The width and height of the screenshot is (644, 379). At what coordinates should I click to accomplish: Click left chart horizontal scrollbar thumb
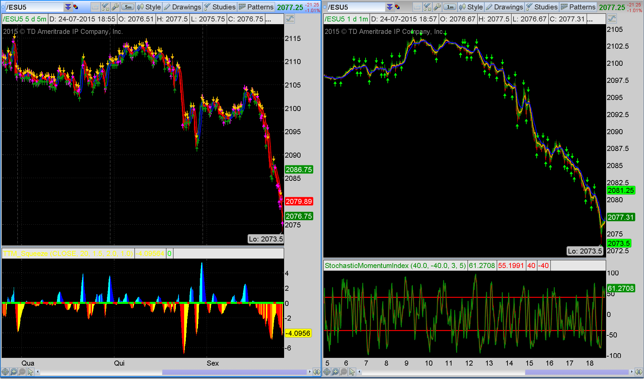tap(234, 372)
